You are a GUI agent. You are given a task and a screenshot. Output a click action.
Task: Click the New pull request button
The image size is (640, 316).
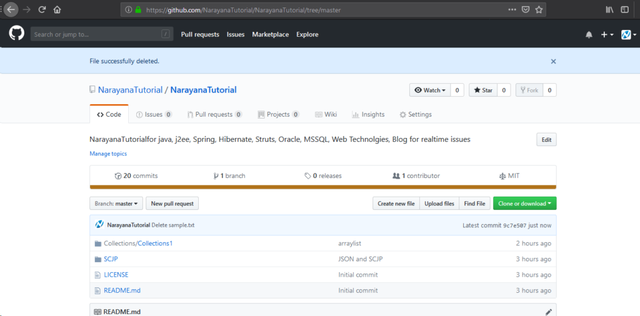tap(172, 204)
